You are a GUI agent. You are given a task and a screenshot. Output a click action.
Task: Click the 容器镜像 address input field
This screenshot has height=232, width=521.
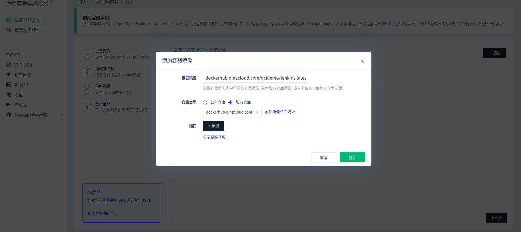(x=256, y=78)
